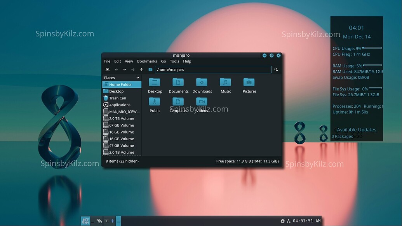Go up one directory with the up arrow
The height and width of the screenshot is (226, 402).
pos(141,70)
